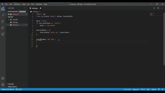Click 'Win32GUI' string on line 6
The image size is (165, 93).
(x=51, y=26)
